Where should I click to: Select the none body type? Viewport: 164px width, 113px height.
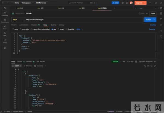point(15,29)
